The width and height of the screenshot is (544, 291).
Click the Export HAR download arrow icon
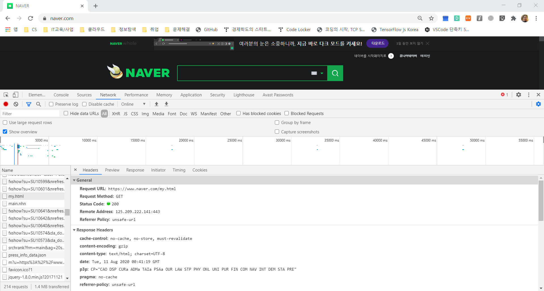click(167, 104)
